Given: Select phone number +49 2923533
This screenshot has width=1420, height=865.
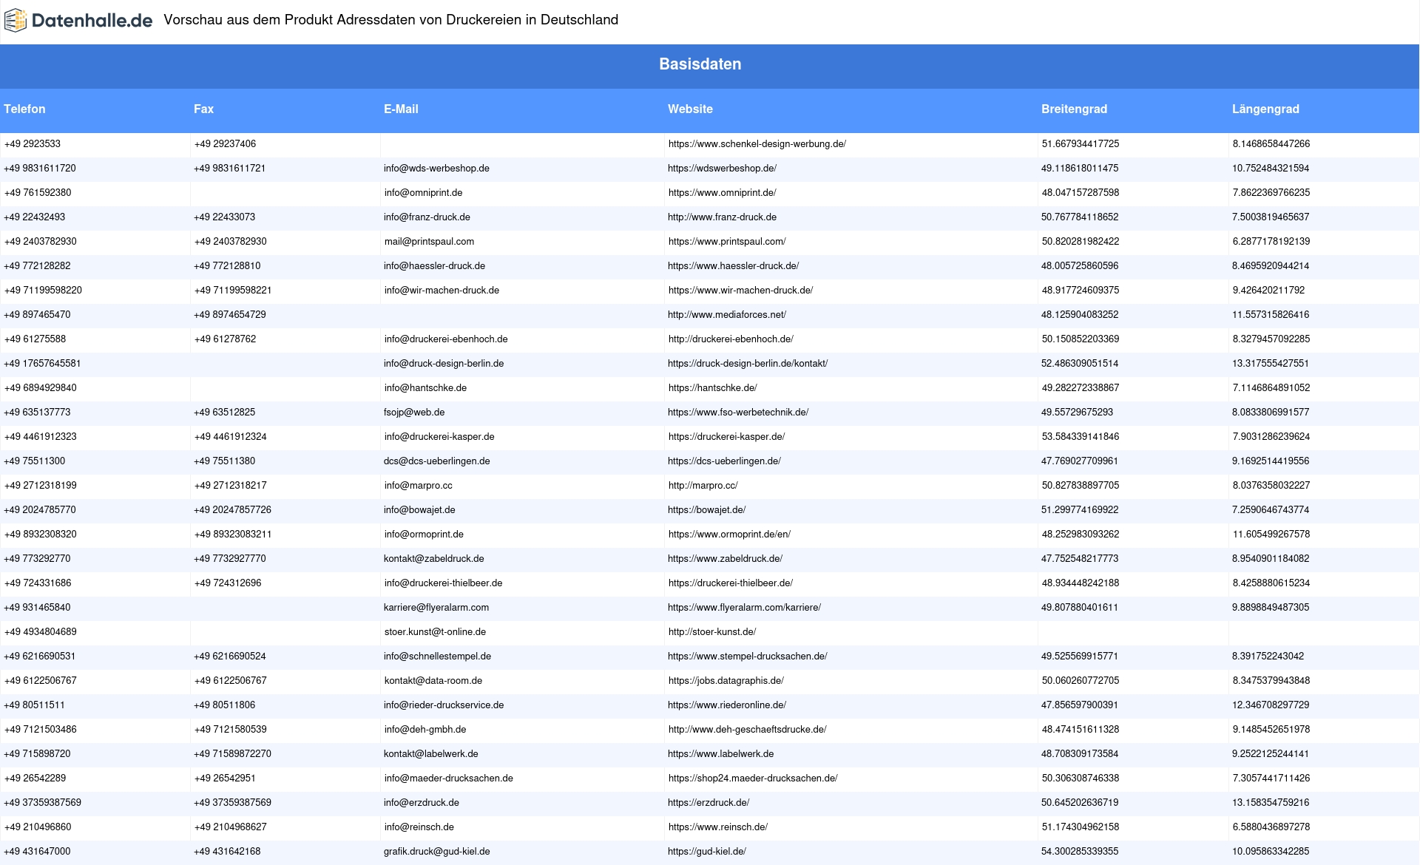Looking at the screenshot, I should click(33, 144).
